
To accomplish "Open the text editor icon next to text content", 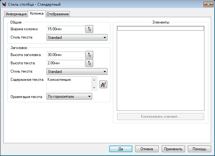I will pyautogui.click(x=103, y=84).
